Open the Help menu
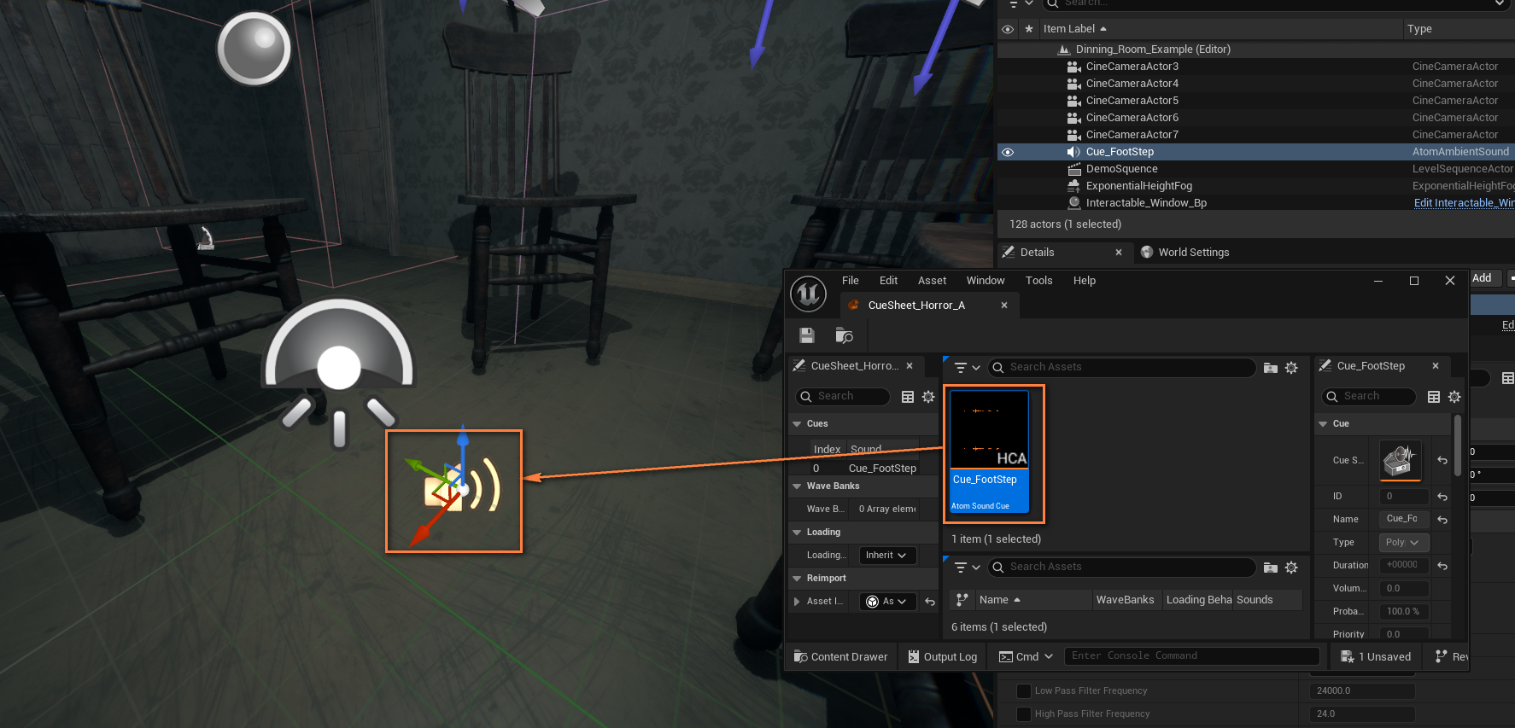Screen dimensions: 1515x728 click(x=1085, y=281)
